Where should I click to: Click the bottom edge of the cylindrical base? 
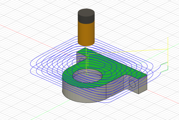pos(85,102)
